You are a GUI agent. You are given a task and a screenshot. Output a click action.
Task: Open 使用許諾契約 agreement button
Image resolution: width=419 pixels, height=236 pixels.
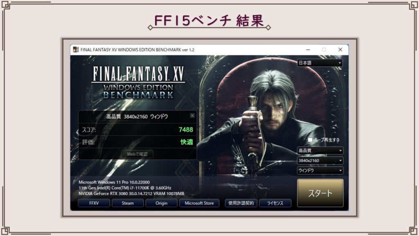click(241, 203)
